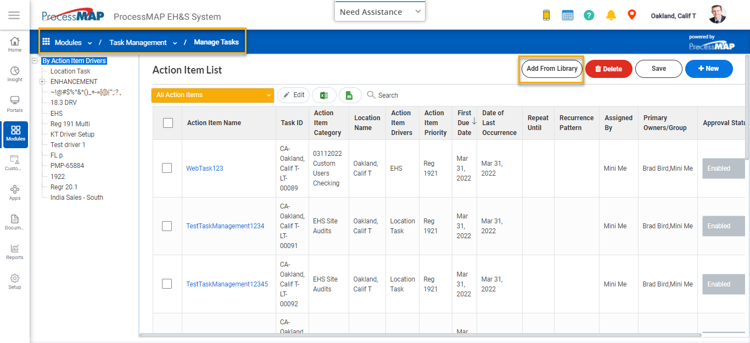Click Enabled status on WebTask123 row
The height and width of the screenshot is (343, 750).
coord(724,168)
